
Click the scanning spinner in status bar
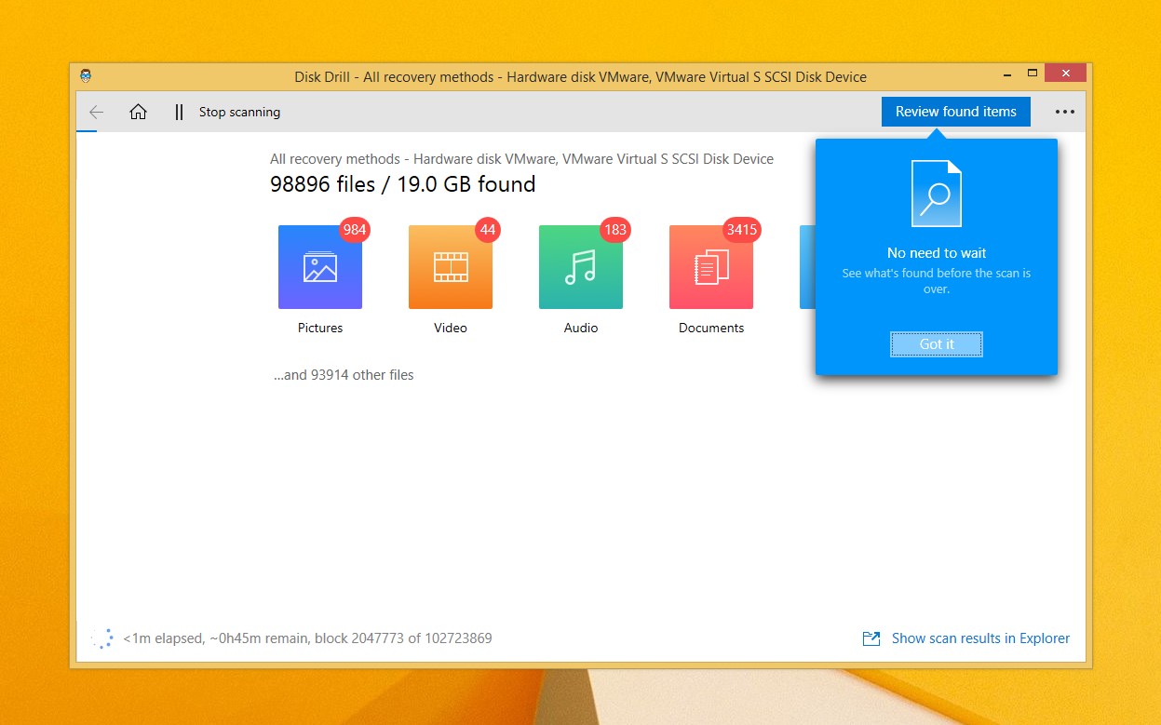coord(102,638)
